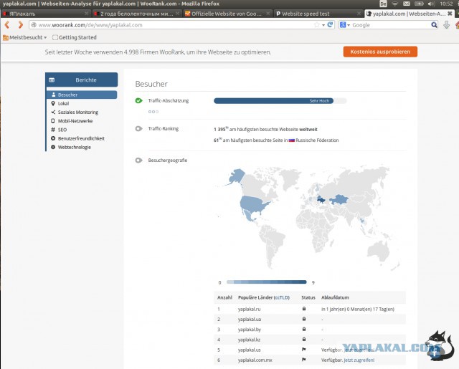
Task: Open Soziales Monitoring in the sidebar
Action: tap(78, 112)
